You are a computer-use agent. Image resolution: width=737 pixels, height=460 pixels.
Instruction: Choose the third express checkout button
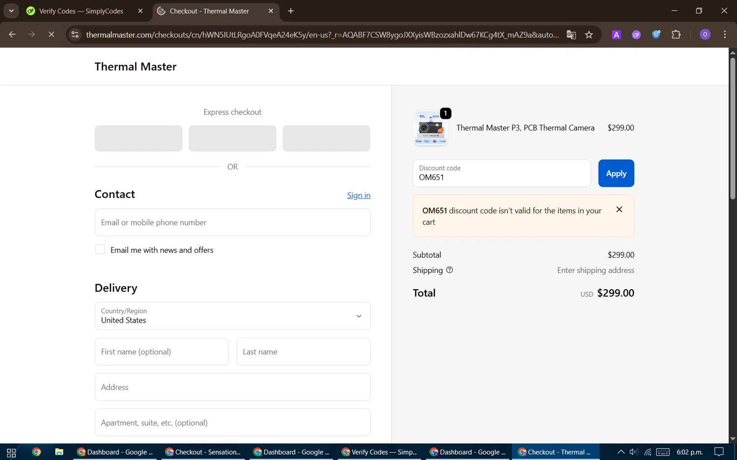326,138
